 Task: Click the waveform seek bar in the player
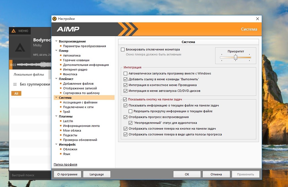(30, 65)
